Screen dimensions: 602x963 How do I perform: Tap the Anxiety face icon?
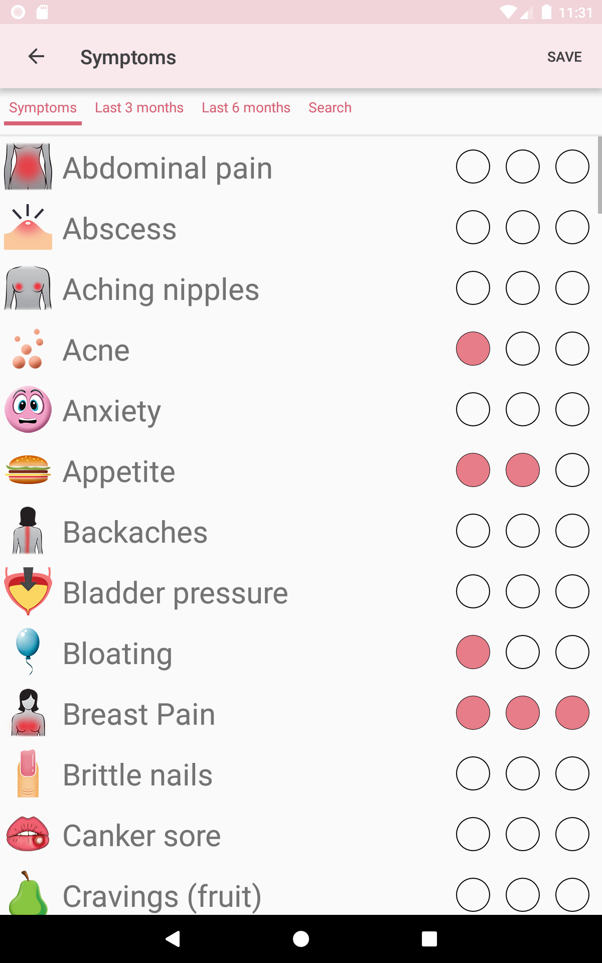(28, 410)
